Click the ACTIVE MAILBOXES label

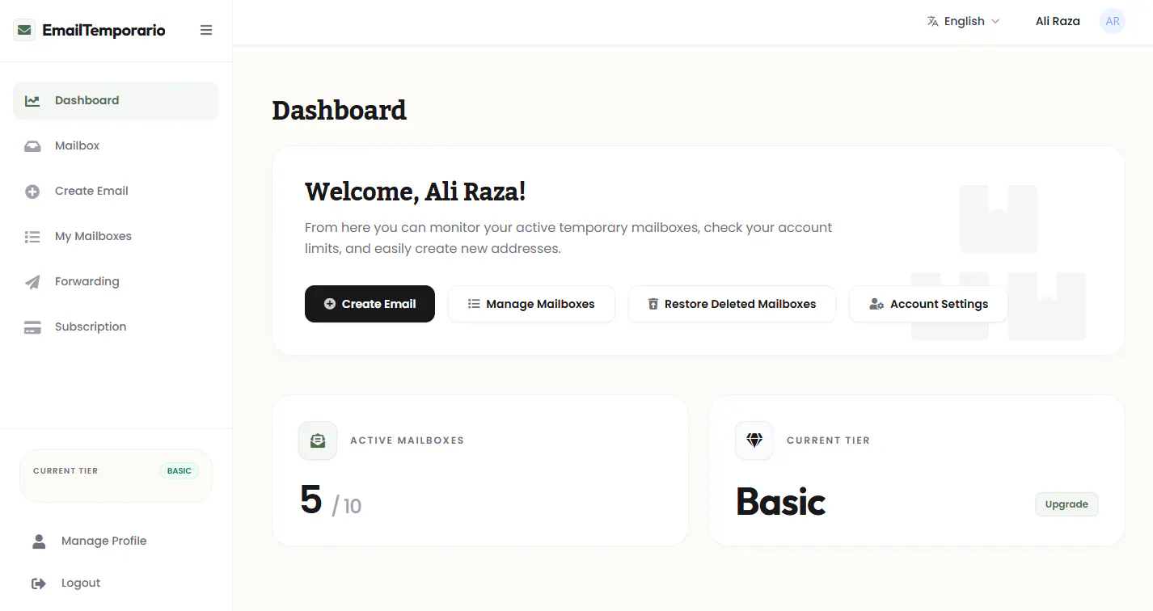[408, 440]
